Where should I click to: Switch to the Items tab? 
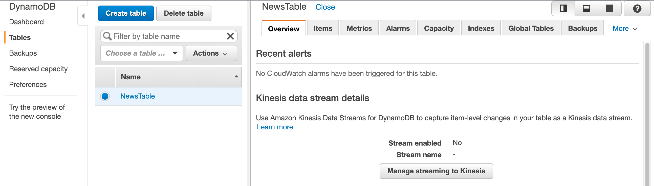pyautogui.click(x=323, y=28)
